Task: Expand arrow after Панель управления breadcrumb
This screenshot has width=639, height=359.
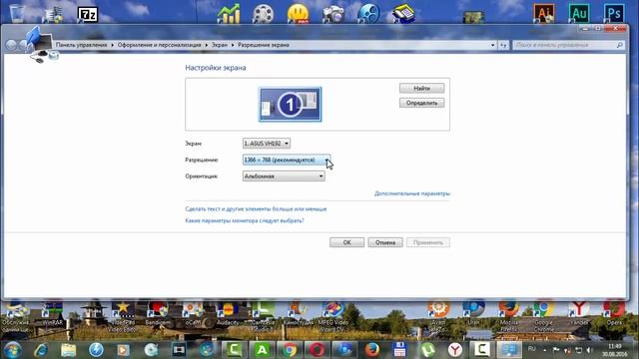Action: coord(113,45)
